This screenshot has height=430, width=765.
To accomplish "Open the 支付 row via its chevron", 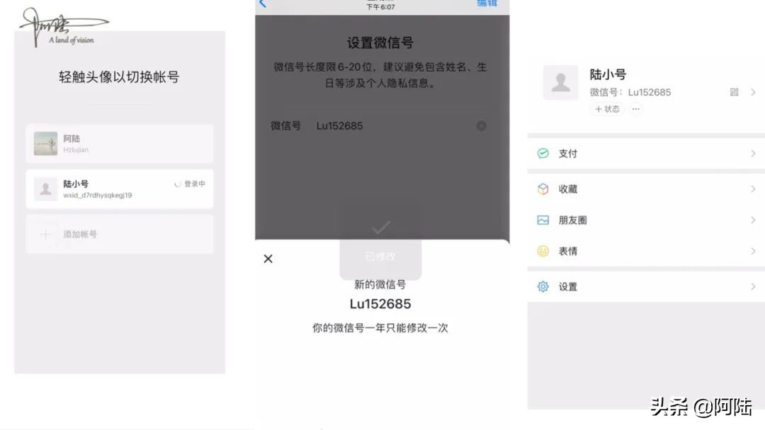I will point(753,153).
